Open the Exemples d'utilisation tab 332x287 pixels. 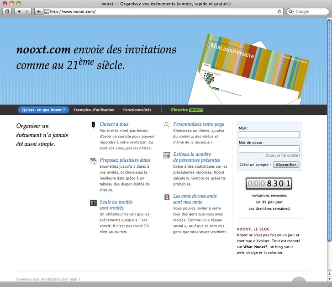pos(94,110)
